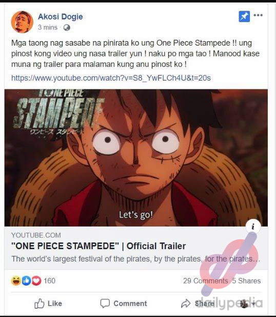Open the three-dot post options menu
The height and width of the screenshot is (317, 276).
pos(258,15)
